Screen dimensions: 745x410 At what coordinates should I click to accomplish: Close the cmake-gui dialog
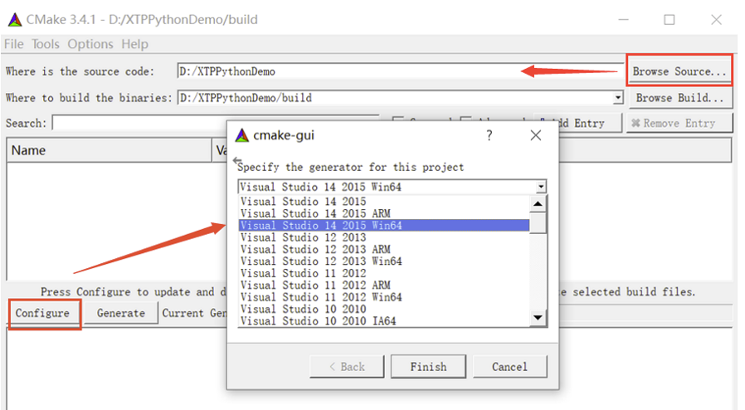535,135
